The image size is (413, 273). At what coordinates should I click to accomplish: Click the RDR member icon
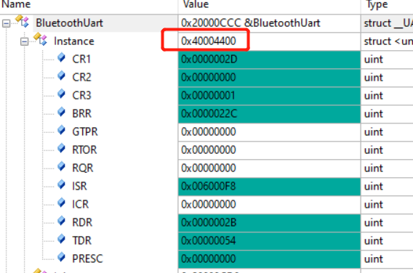coord(61,221)
